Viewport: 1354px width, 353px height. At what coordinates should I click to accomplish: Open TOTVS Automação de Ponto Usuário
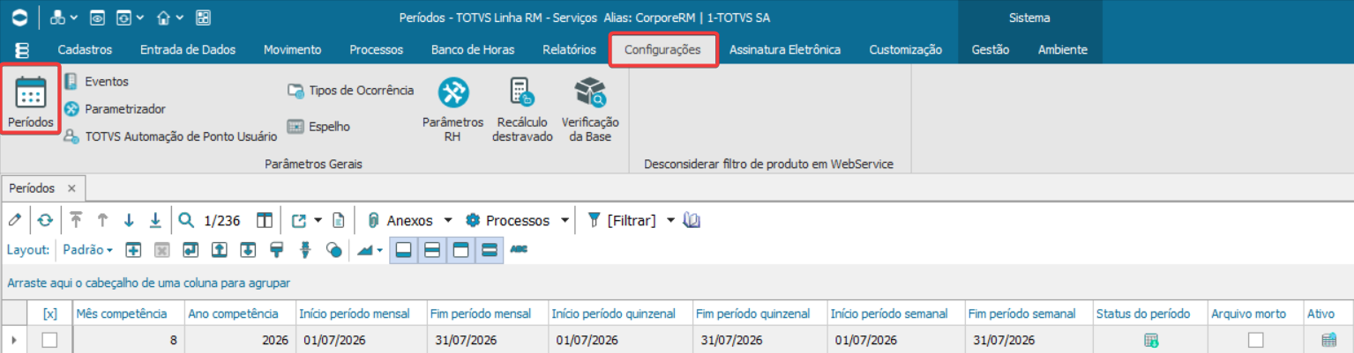coord(170,136)
